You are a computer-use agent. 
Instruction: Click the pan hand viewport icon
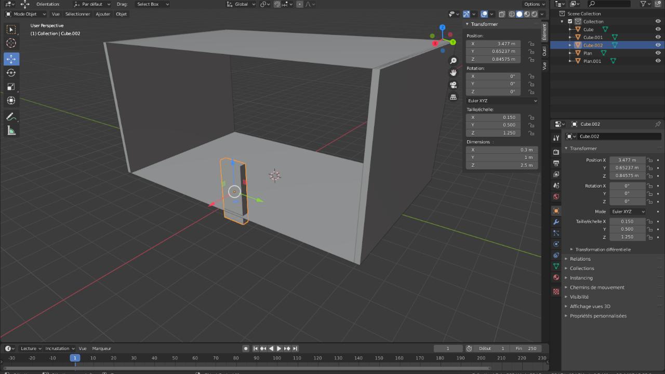[453, 73]
